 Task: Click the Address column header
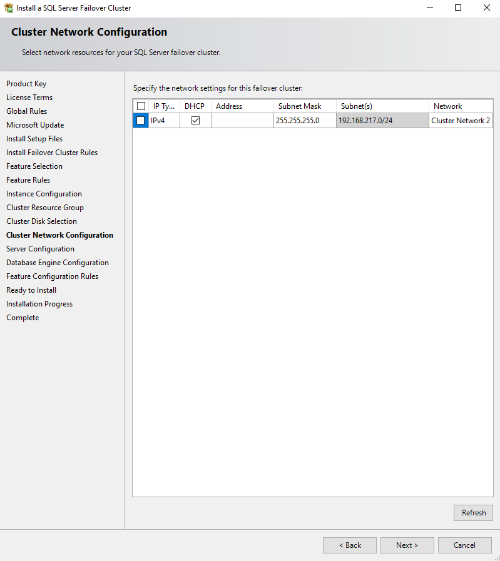tap(242, 106)
